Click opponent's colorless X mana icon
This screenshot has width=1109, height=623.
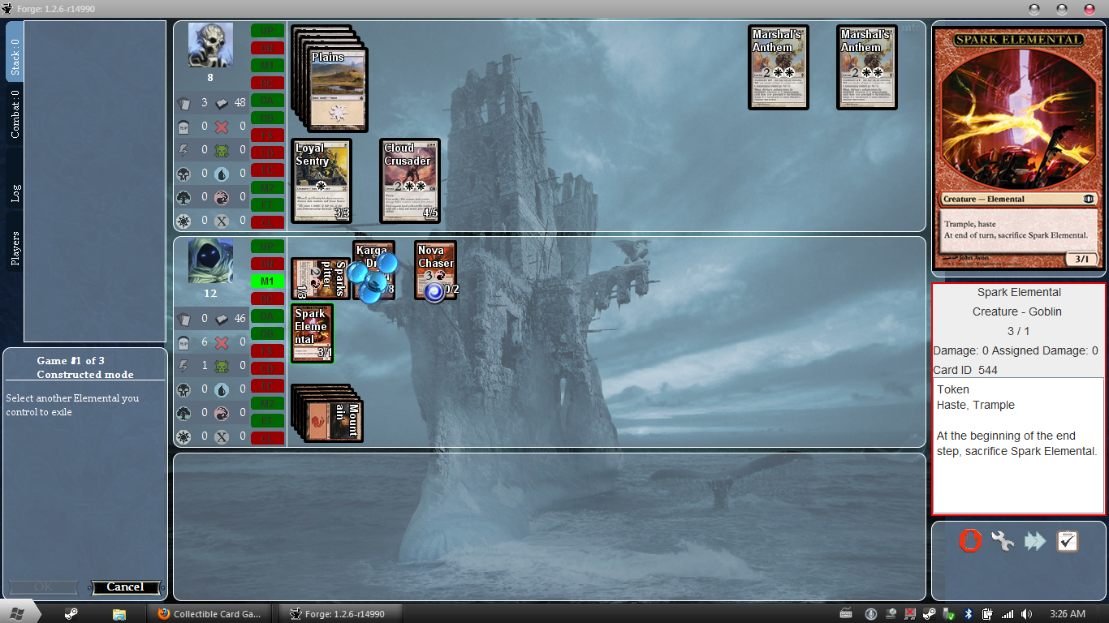coord(222,221)
